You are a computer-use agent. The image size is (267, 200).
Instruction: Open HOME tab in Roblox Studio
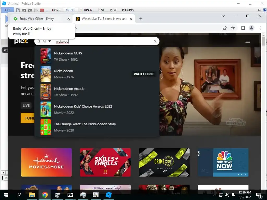click(x=56, y=10)
